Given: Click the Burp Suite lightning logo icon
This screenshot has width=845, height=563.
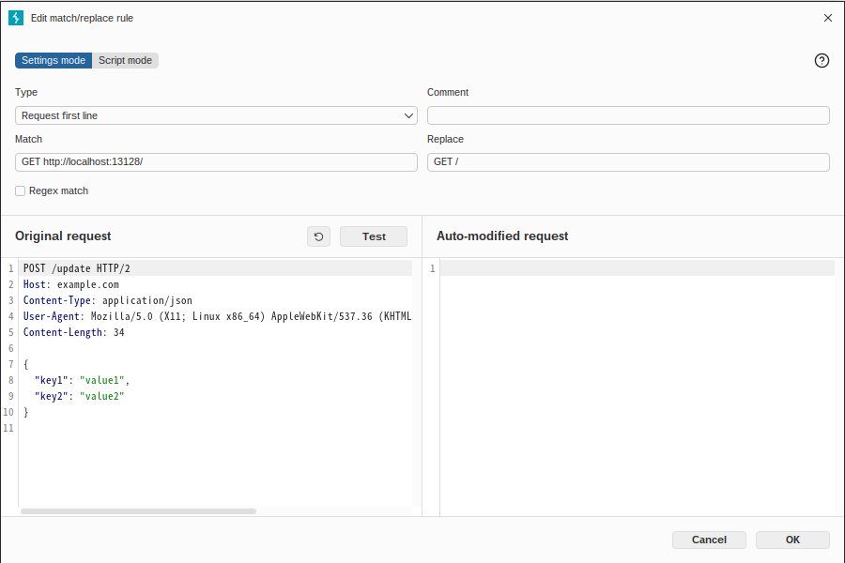Looking at the screenshot, I should click(16, 18).
